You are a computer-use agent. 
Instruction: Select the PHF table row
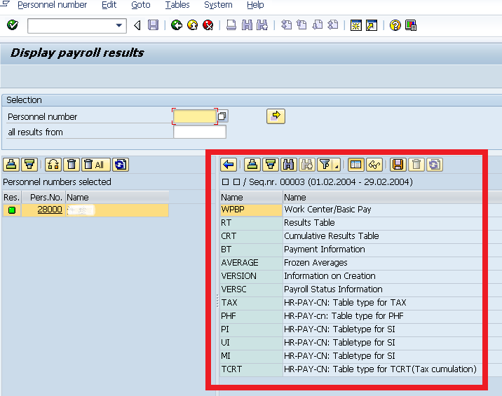[351, 316]
